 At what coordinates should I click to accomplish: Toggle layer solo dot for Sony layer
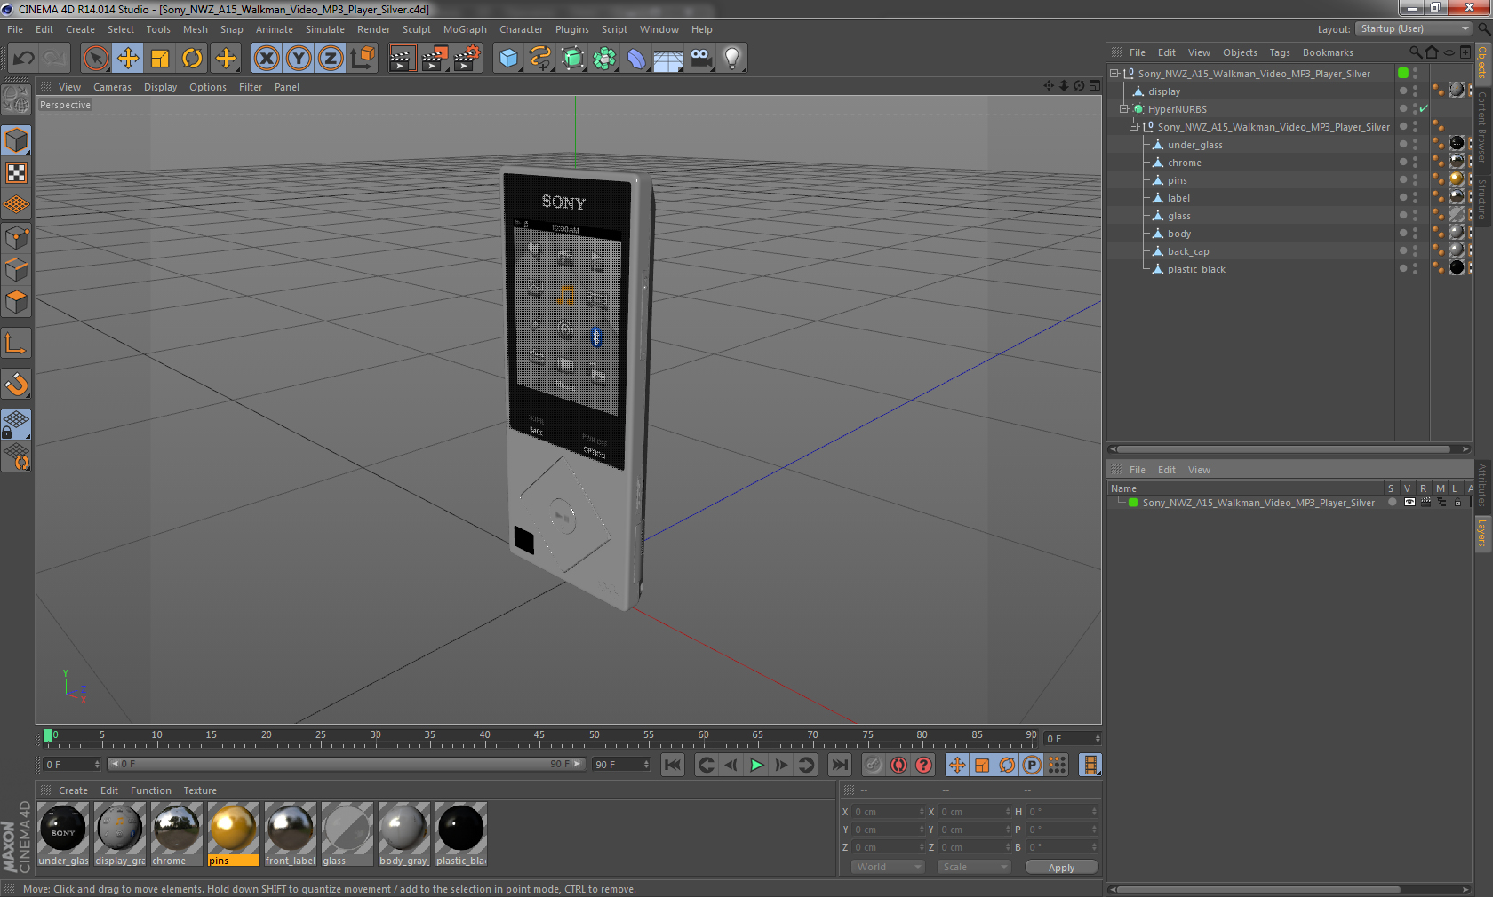tap(1393, 503)
